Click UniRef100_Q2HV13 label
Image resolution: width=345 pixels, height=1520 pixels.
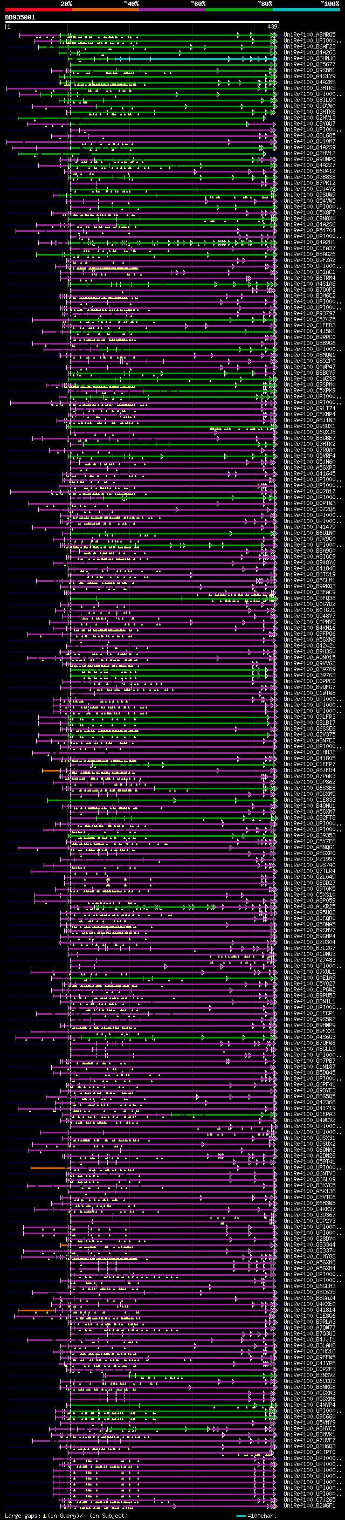click(309, 118)
